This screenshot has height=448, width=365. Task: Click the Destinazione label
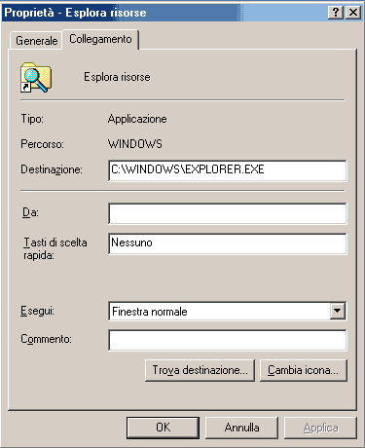52,169
